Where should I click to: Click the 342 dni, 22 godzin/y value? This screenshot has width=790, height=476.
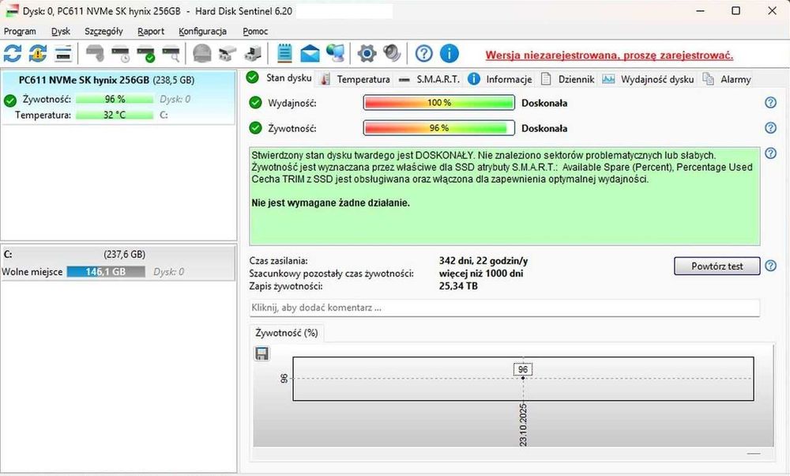[483, 261]
